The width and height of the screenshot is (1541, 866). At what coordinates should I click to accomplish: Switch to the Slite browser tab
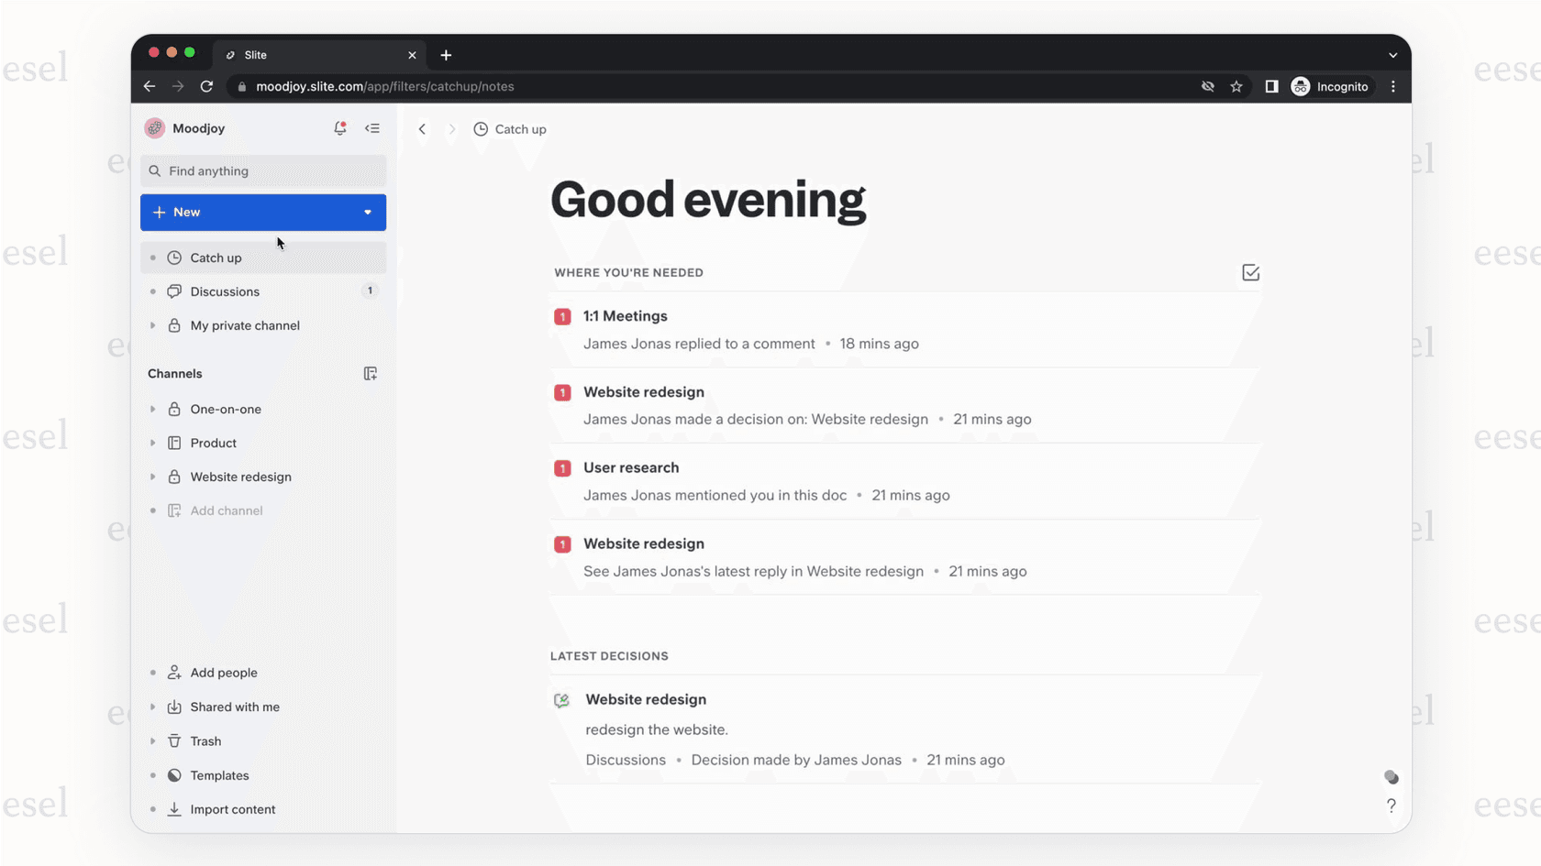click(257, 55)
